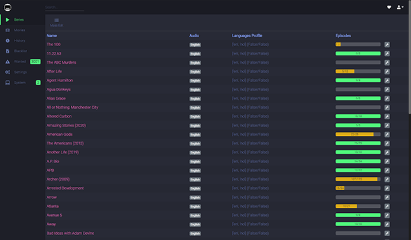This screenshot has width=411, height=240.
Task: Edit Another Life (2019) via wrench icon
Action: pos(387,152)
